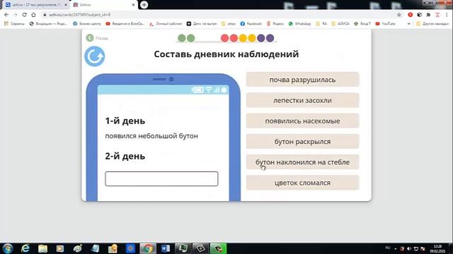Select the answer 'почва разрушилась'
The width and height of the screenshot is (453, 254).
click(x=302, y=80)
